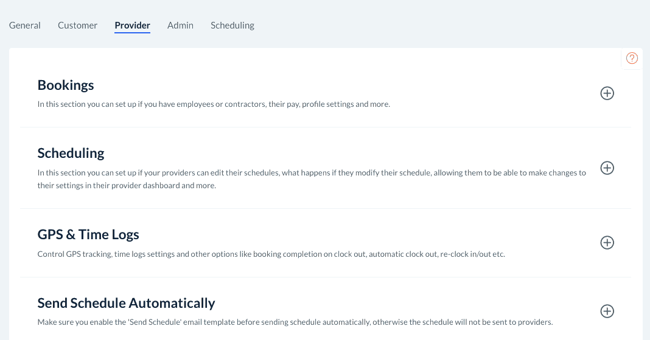The height and width of the screenshot is (340, 650).
Task: Click the plus icon for GPS & Time Logs
Action: pyautogui.click(x=607, y=243)
